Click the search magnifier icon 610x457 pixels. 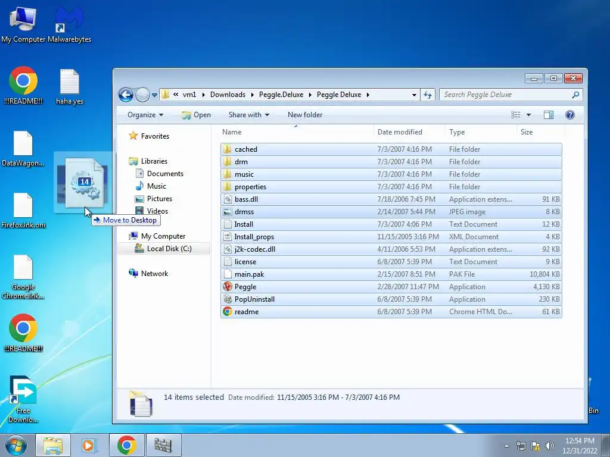576,95
